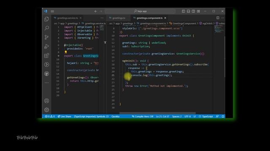Click the VS Code logo in title bar
Screen dimensions: 270x151
[46, 11]
